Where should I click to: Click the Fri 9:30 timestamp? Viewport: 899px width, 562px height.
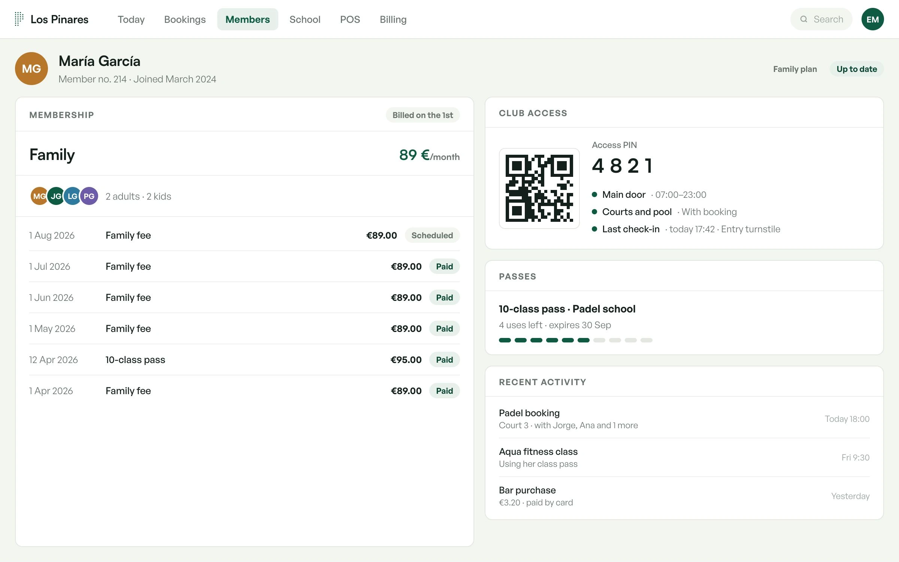[856, 457]
